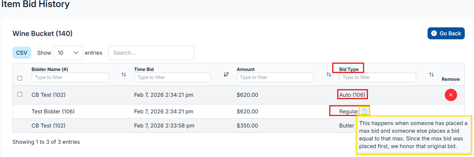Viewport: 474px width, 157px height.
Task: Sort by the Bidder Name column arrows
Action: pyautogui.click(x=124, y=74)
